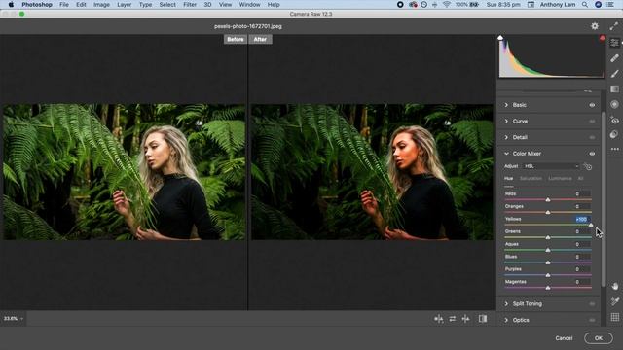Select the Adjustment Brush tool
623x350 pixels.
click(x=614, y=74)
